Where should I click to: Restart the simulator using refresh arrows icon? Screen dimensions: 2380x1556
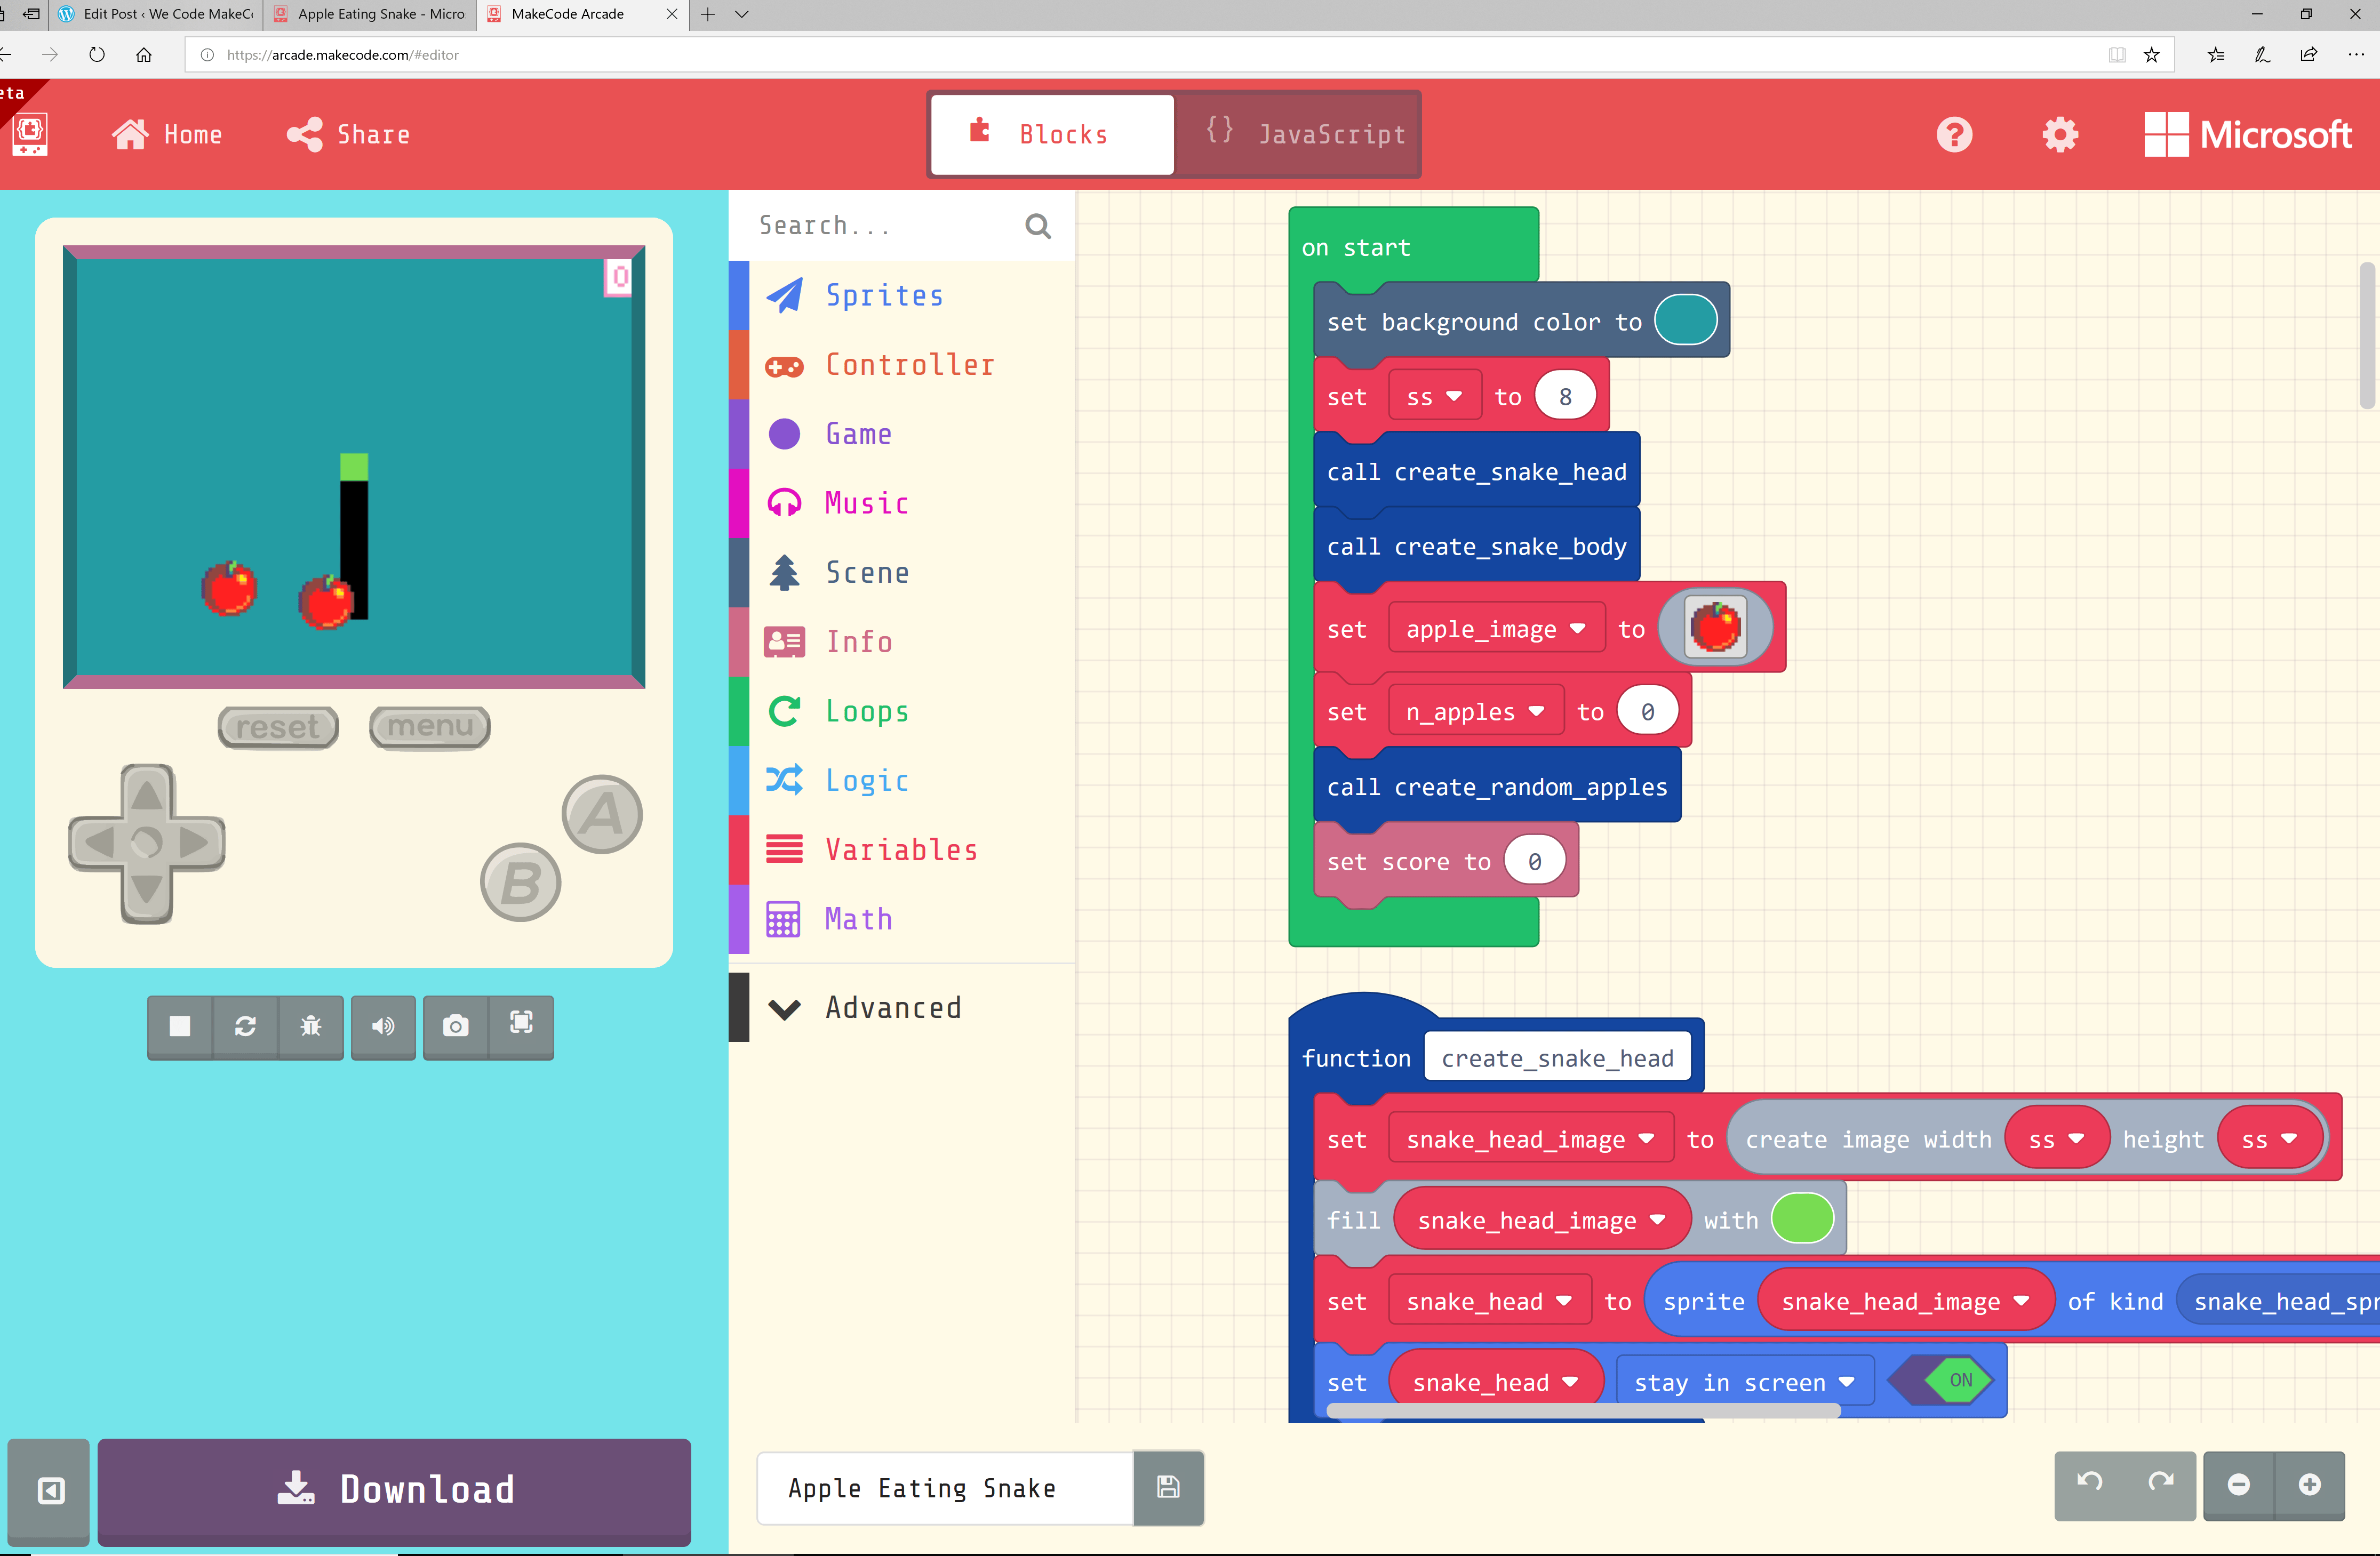click(245, 1026)
